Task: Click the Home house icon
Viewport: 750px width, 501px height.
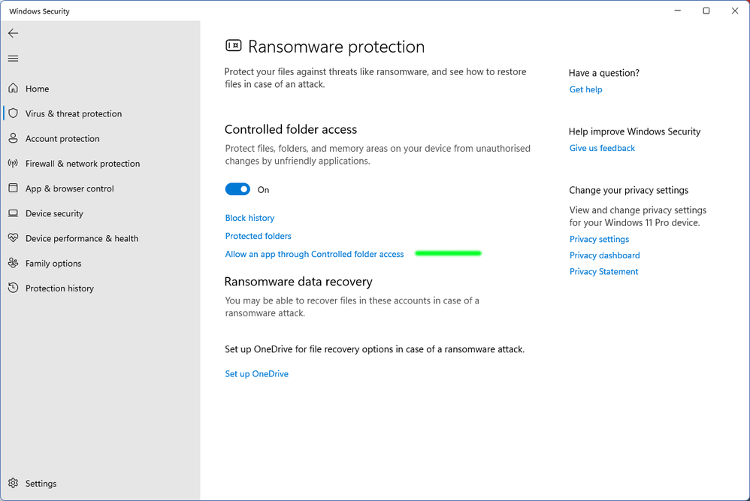Action: tap(13, 89)
